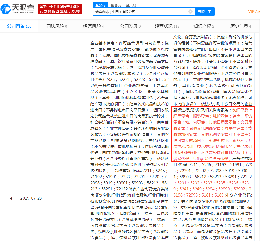Switch to the 查公司 search tab
The height and width of the screenshot is (241, 260).
click(100, 5)
